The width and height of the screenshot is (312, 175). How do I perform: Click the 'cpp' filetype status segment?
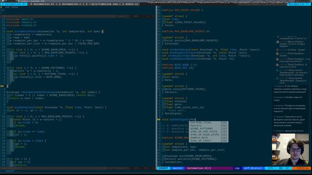click(x=237, y=168)
